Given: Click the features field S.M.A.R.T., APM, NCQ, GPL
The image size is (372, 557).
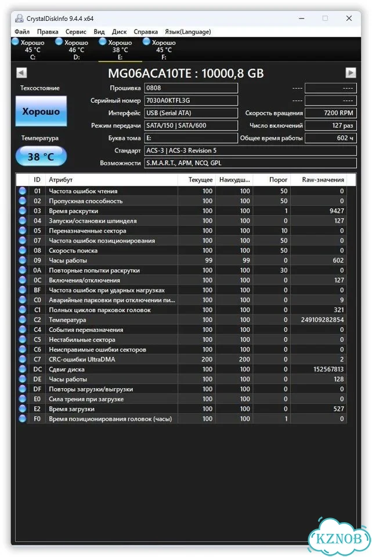Looking at the screenshot, I should pyautogui.click(x=251, y=163).
